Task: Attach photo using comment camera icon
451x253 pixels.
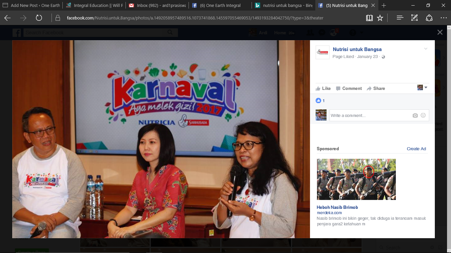Action: click(x=415, y=116)
